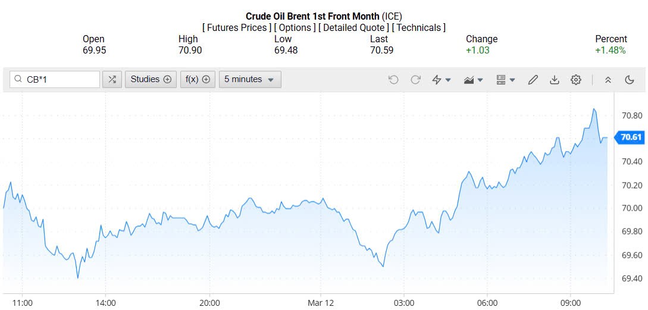
Task: Open the lightning events dropdown
Action: coord(441,79)
